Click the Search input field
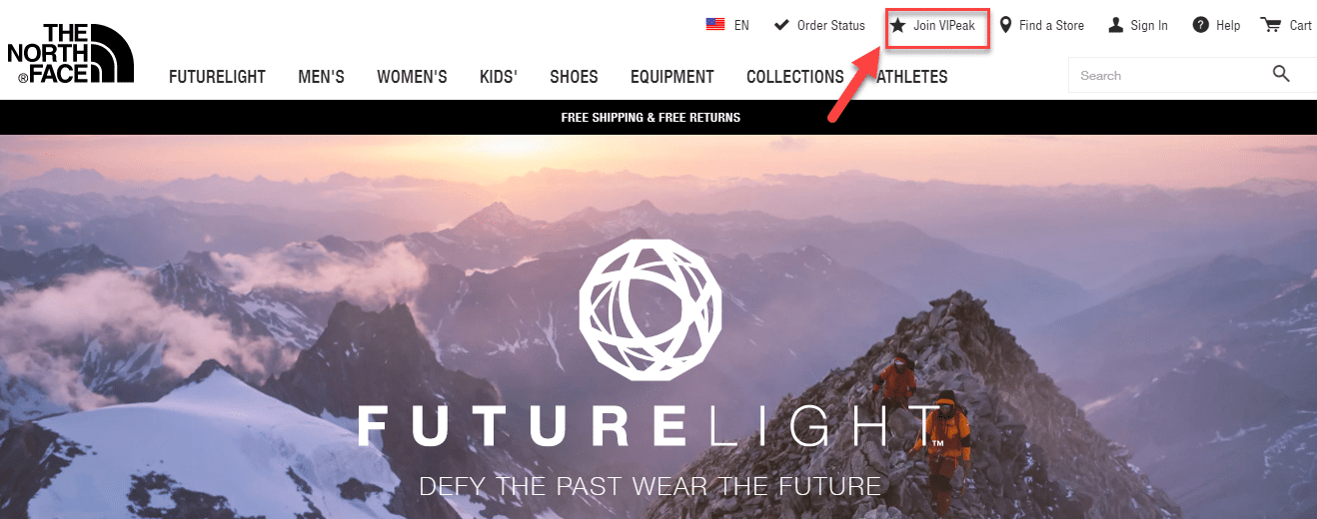 click(x=1169, y=75)
